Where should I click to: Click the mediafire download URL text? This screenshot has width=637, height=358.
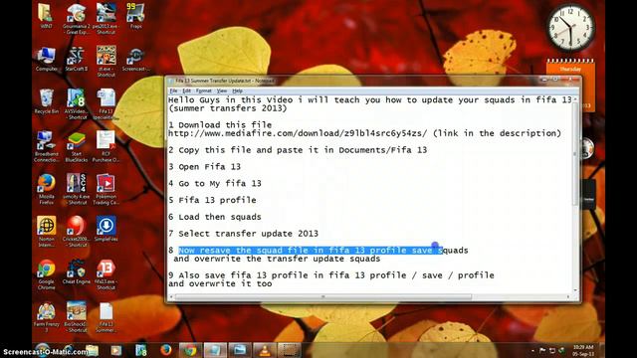pyautogui.click(x=298, y=133)
